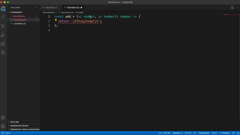This screenshot has height=135, width=240.
Task: Click the Prettier status bar item
Action: 224,133
